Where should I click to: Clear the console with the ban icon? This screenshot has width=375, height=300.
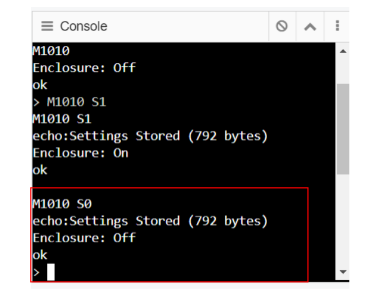coord(282,26)
